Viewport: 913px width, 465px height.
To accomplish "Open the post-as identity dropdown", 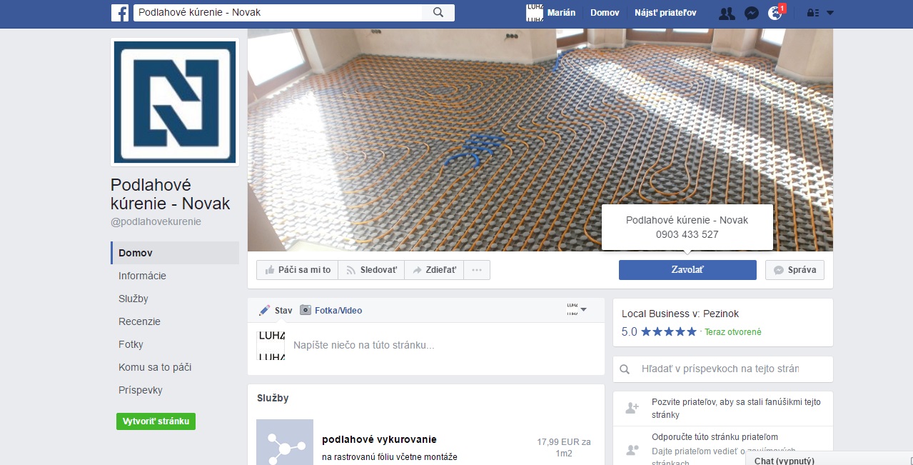I will pyautogui.click(x=577, y=309).
